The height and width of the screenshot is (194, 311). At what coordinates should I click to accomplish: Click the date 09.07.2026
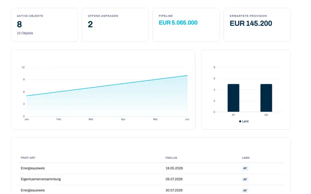pyautogui.click(x=174, y=179)
